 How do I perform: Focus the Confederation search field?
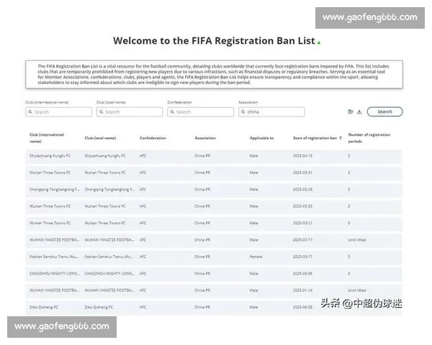point(201,112)
